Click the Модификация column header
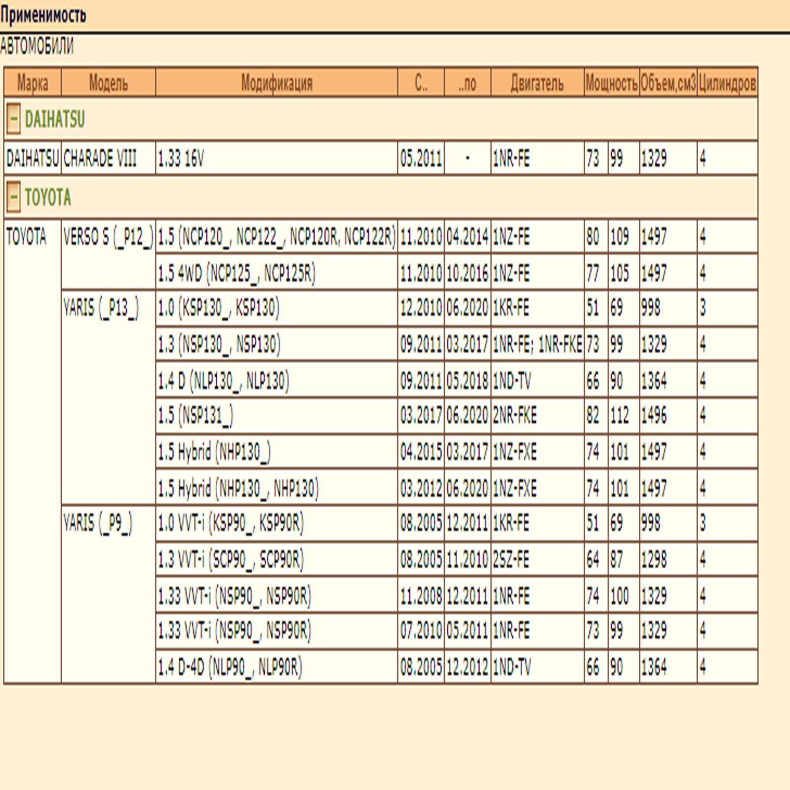 pyautogui.click(x=276, y=83)
